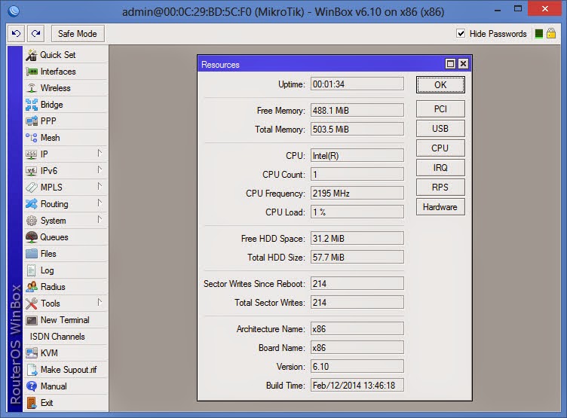Click the Uptime field showing 00:01:34
567x418 pixels.
click(357, 84)
